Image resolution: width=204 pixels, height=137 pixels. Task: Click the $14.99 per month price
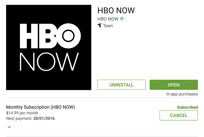coord(22,113)
